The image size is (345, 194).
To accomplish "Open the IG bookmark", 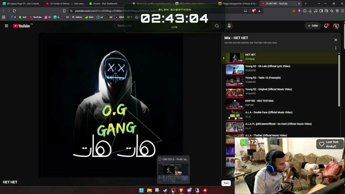I will (48, 17).
